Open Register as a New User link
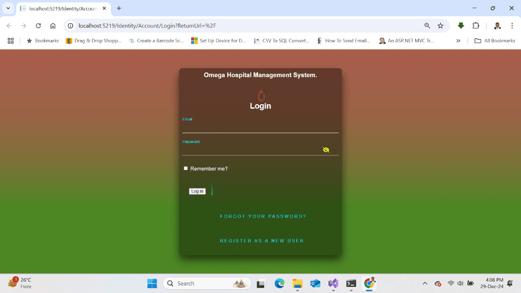The width and height of the screenshot is (521, 293). (262, 241)
